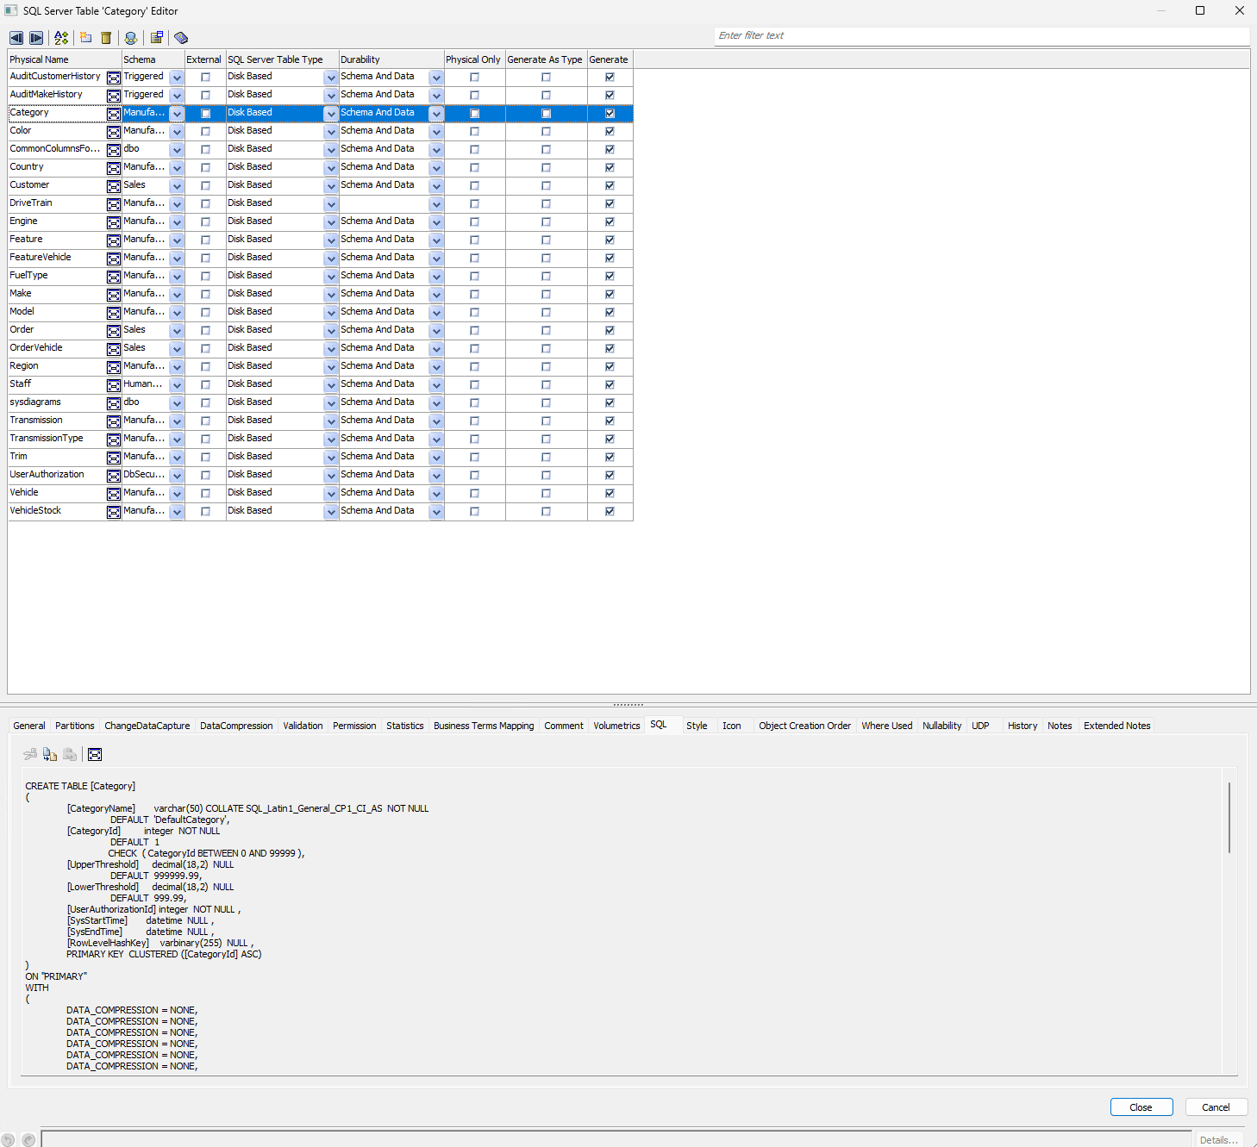Open Schema dropdown for UserAuthorization row
The height and width of the screenshot is (1147, 1257).
coord(177,476)
